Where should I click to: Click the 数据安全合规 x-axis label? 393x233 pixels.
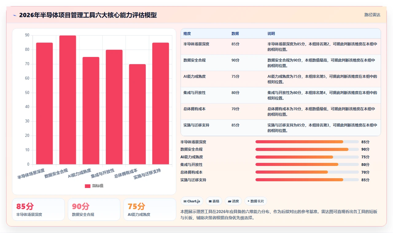point(56,173)
